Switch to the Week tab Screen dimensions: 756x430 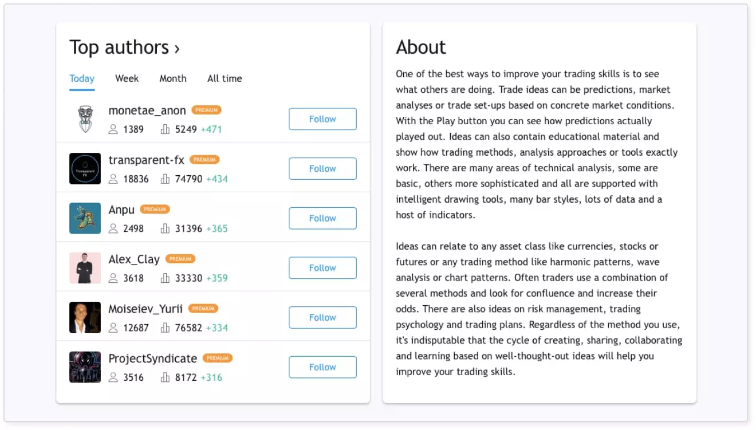(x=127, y=78)
